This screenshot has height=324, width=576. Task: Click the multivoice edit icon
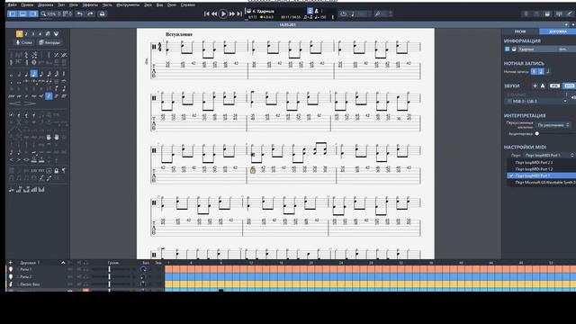click(48, 34)
